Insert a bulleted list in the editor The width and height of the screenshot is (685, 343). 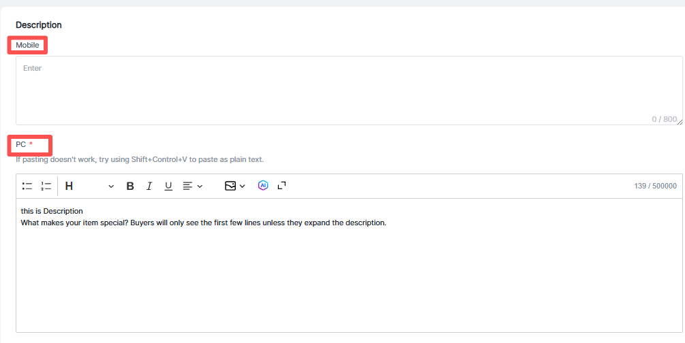coord(27,186)
